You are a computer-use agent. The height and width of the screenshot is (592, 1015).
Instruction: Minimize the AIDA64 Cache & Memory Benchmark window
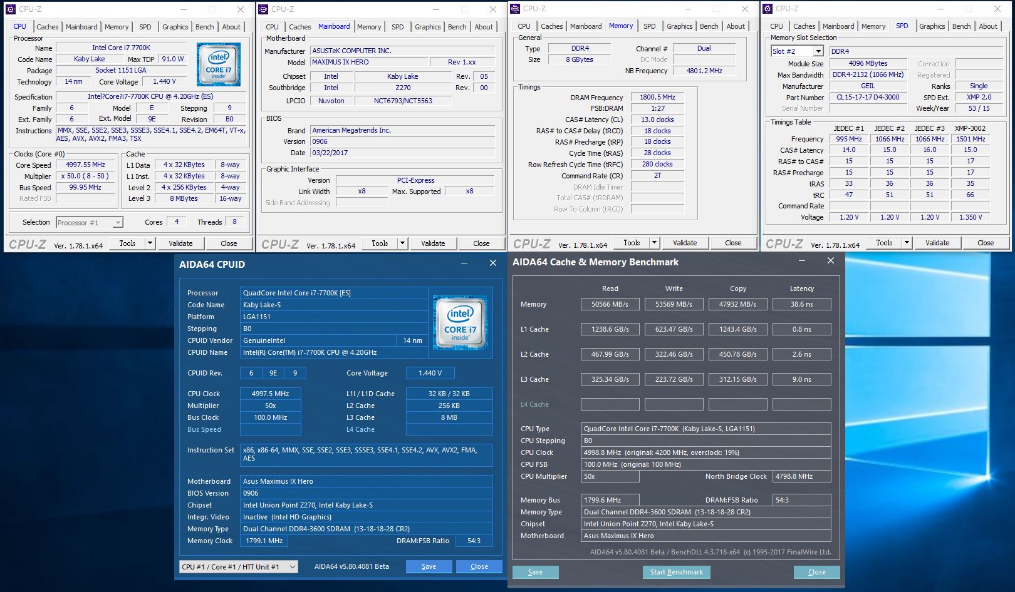click(x=801, y=261)
